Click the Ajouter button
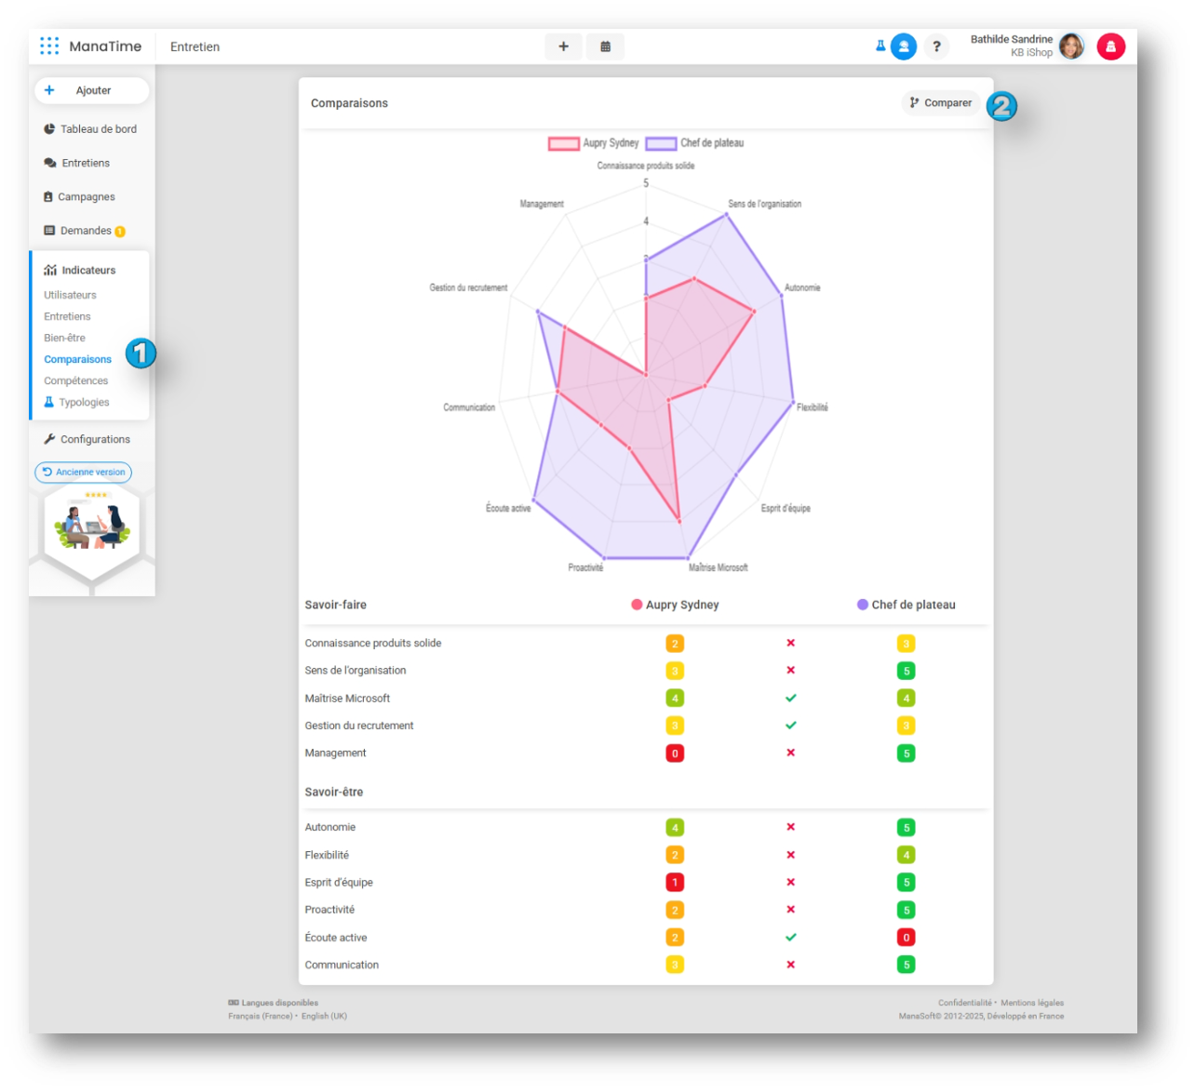This screenshot has height=1092, width=1195. [x=92, y=90]
